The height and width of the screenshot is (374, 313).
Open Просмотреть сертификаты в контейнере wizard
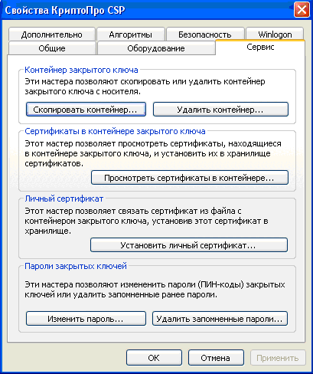(x=190, y=178)
